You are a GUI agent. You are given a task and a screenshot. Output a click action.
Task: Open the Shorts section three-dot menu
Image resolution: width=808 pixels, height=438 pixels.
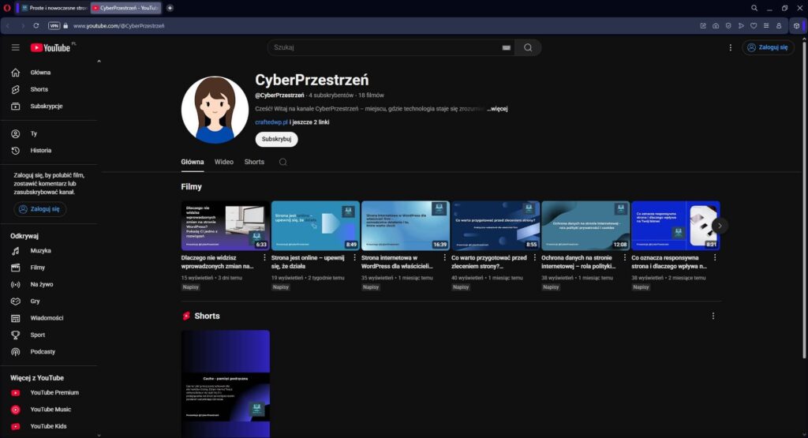(x=713, y=316)
